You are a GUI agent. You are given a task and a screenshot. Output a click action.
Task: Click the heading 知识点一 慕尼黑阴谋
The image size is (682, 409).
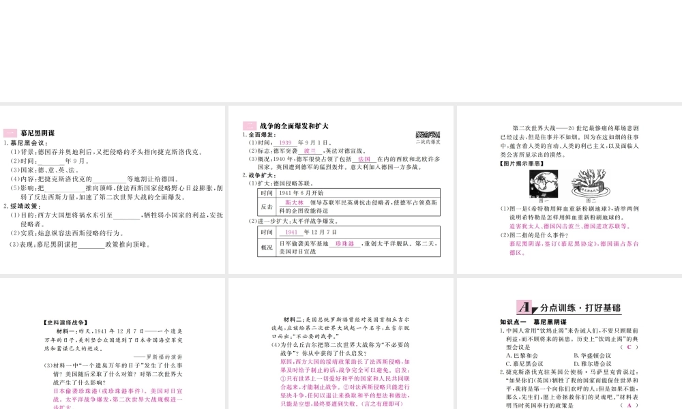(533, 322)
